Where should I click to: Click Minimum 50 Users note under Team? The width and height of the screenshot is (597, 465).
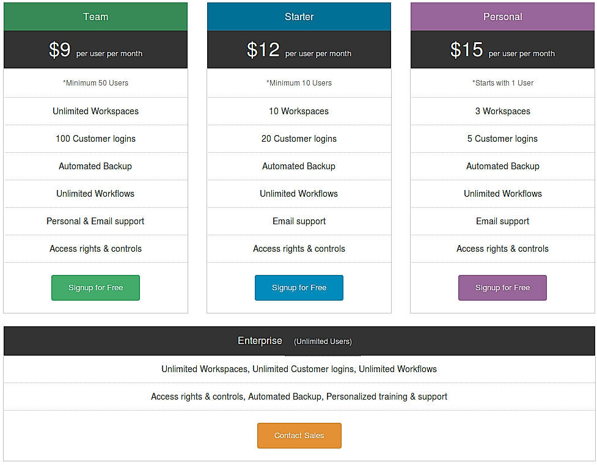click(x=95, y=82)
